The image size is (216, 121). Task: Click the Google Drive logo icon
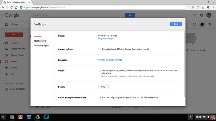pyautogui.click(x=6, y=24)
